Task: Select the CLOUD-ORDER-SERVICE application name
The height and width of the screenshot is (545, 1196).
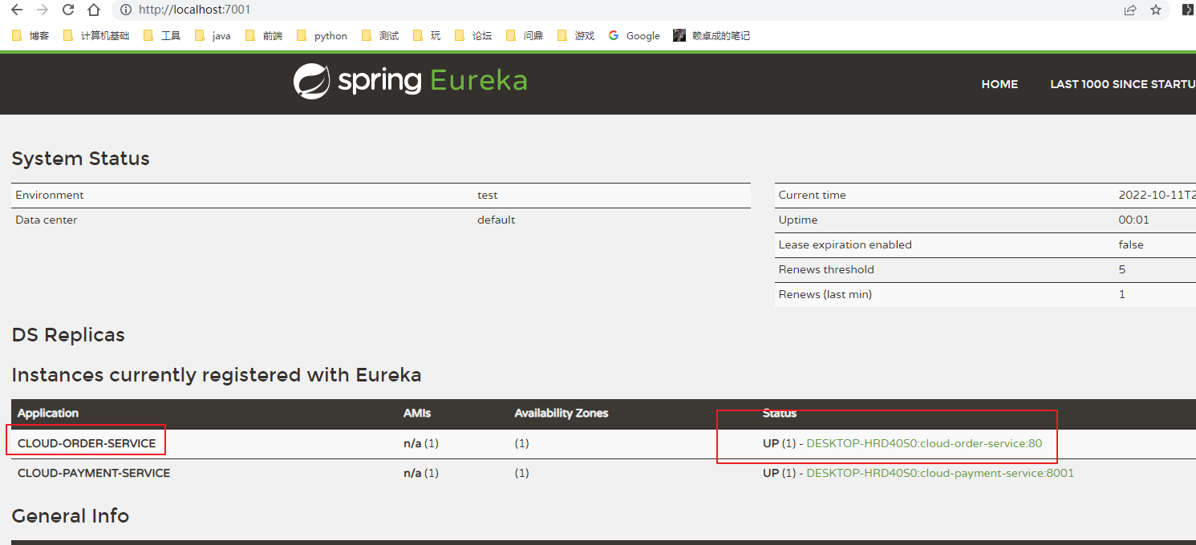Action: pyautogui.click(x=87, y=443)
